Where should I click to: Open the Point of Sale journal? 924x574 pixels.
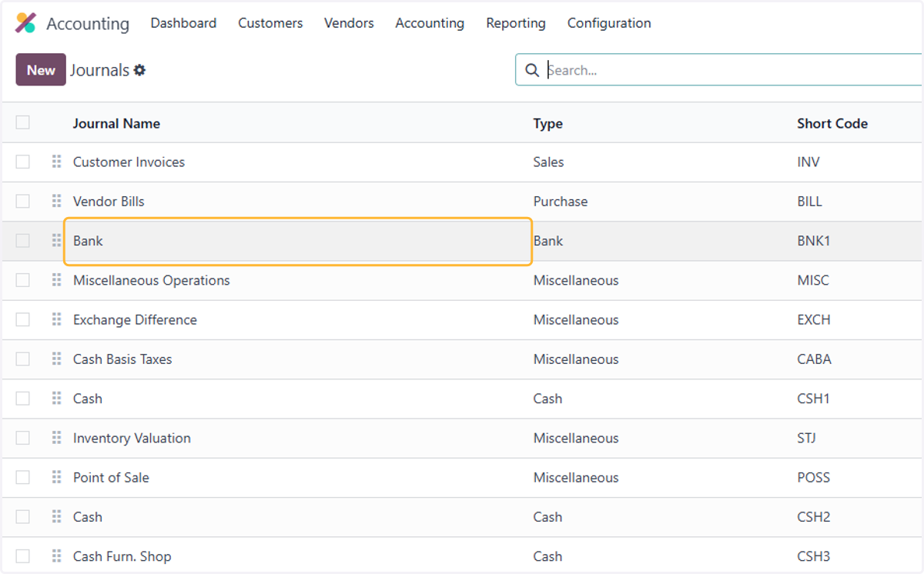[111, 477]
